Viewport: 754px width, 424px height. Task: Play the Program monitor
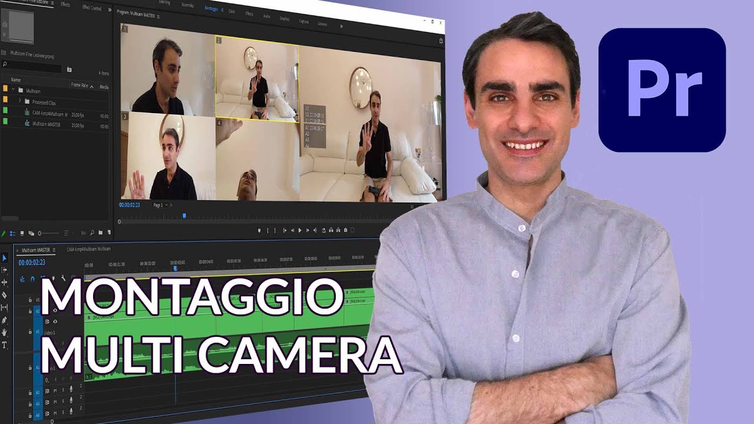[x=300, y=230]
